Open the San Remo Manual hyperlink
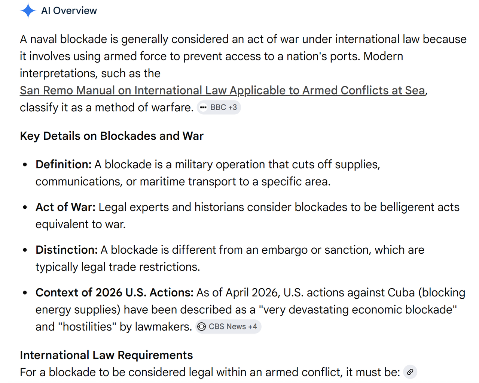The width and height of the screenshot is (479, 383). pyautogui.click(x=223, y=90)
